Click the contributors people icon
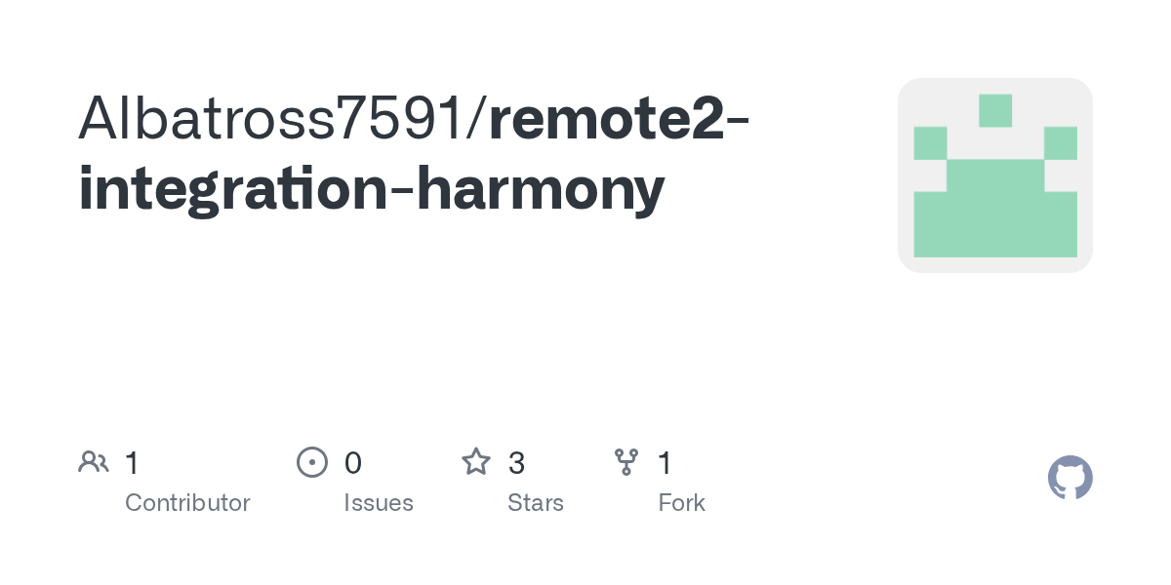 click(x=94, y=462)
